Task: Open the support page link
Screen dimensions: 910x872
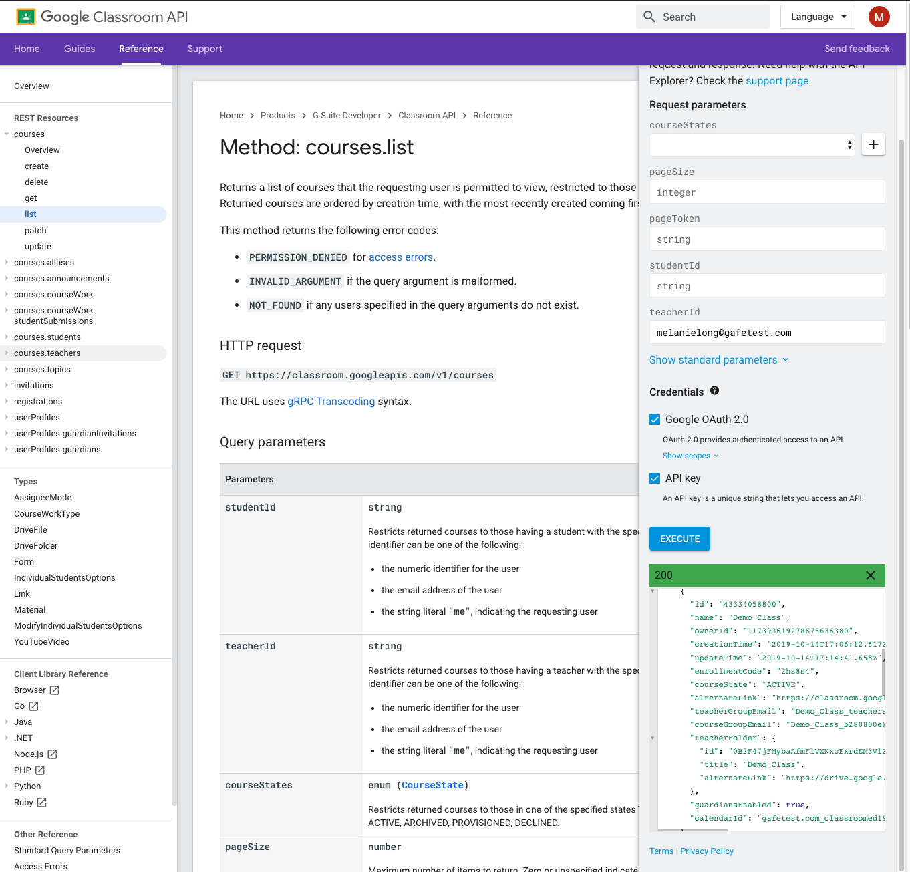Action: point(777,81)
